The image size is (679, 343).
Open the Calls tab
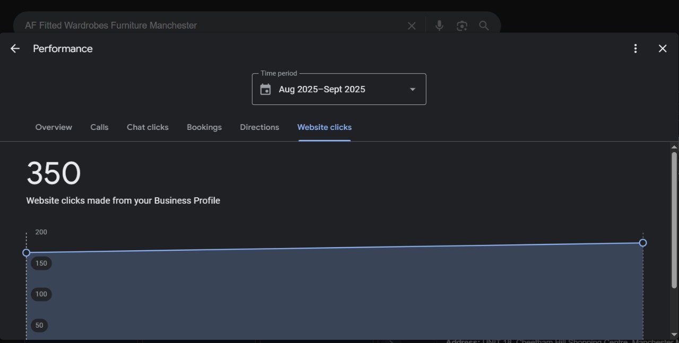[x=99, y=127]
